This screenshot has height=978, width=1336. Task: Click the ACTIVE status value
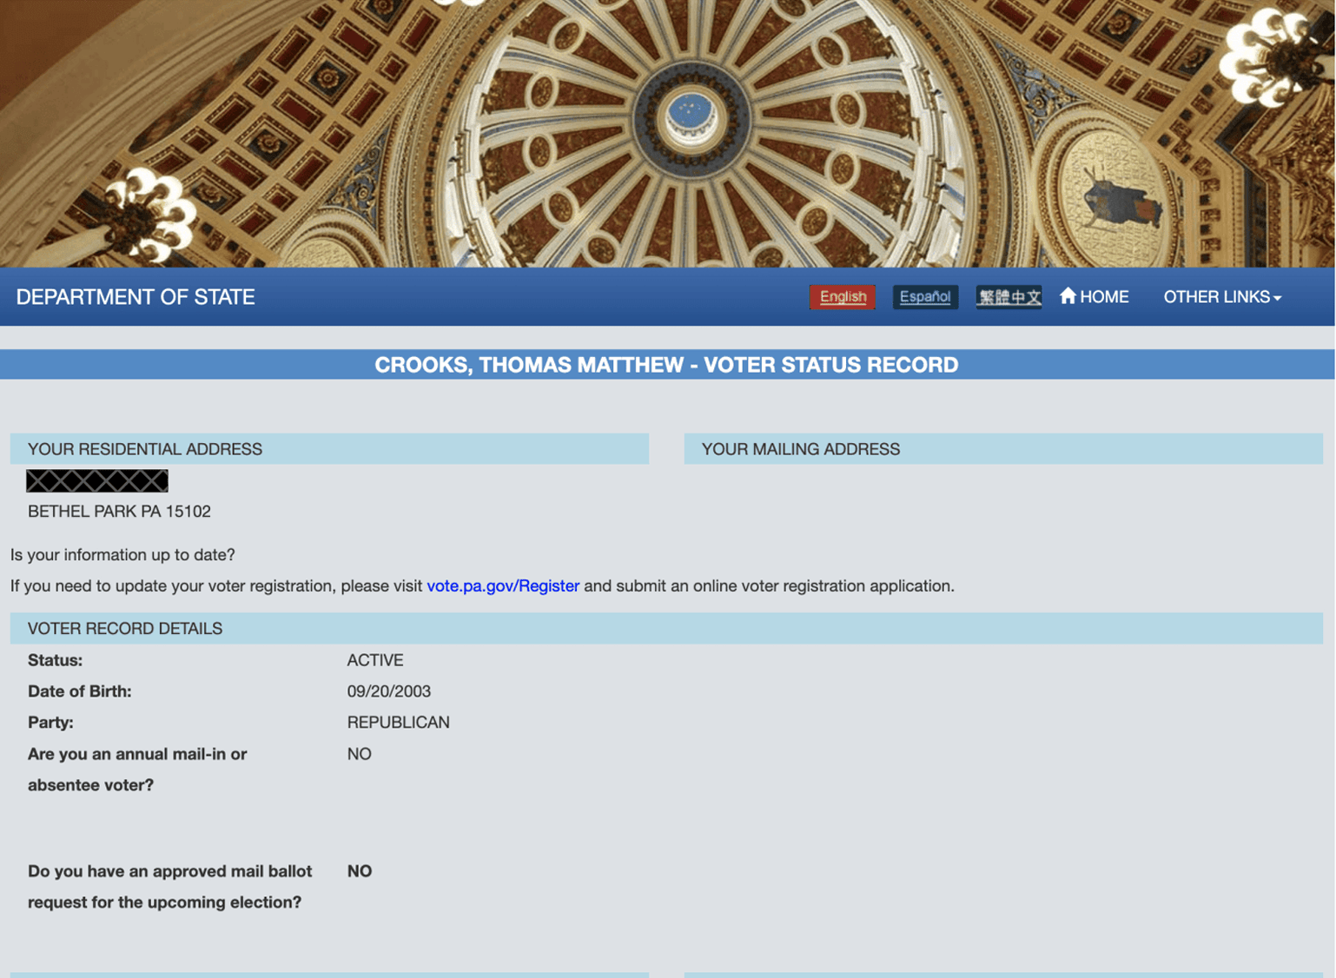[x=375, y=660]
